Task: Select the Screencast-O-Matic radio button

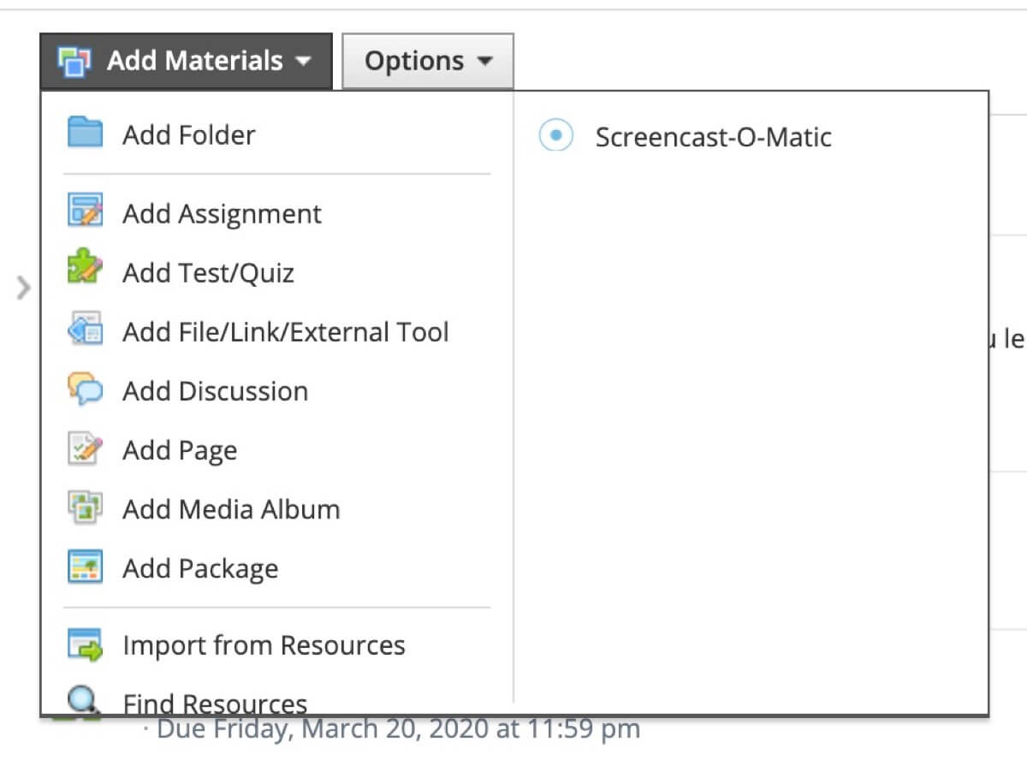Action: [555, 135]
